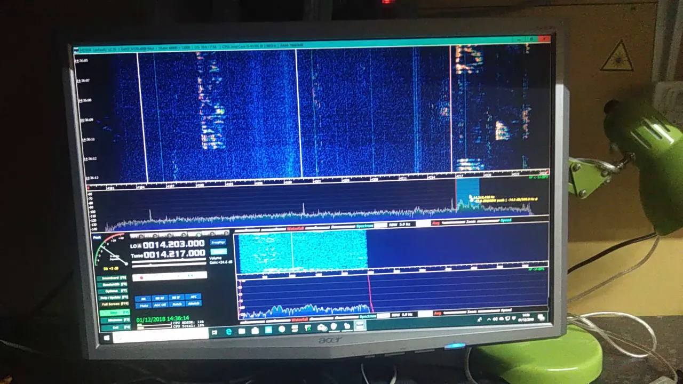Click the cyan button below FreqMgr
Screen dimensions: 683x384
[219, 251]
